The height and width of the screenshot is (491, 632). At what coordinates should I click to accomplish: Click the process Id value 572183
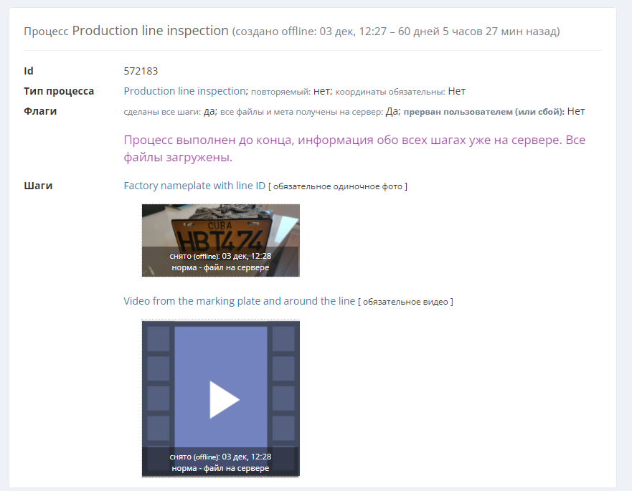pyautogui.click(x=141, y=71)
